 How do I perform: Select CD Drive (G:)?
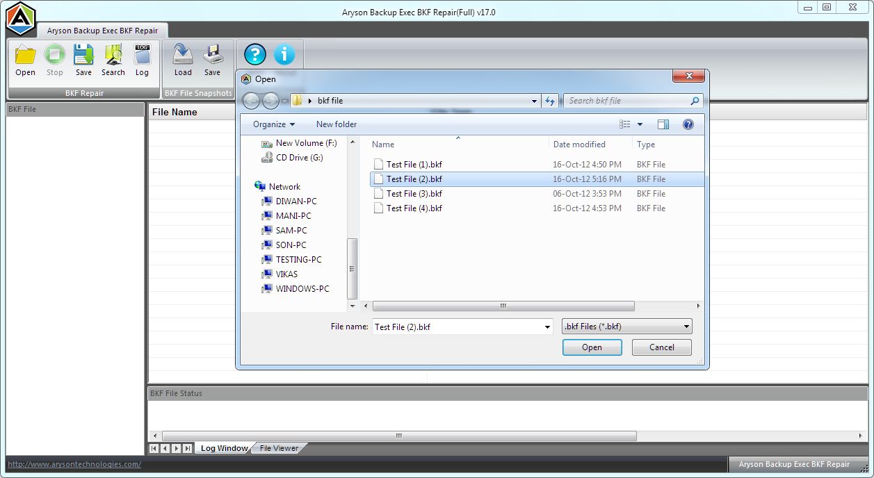pos(292,158)
